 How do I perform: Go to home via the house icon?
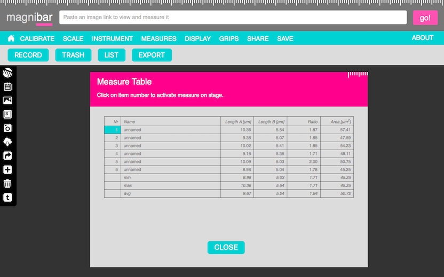pyautogui.click(x=11, y=38)
